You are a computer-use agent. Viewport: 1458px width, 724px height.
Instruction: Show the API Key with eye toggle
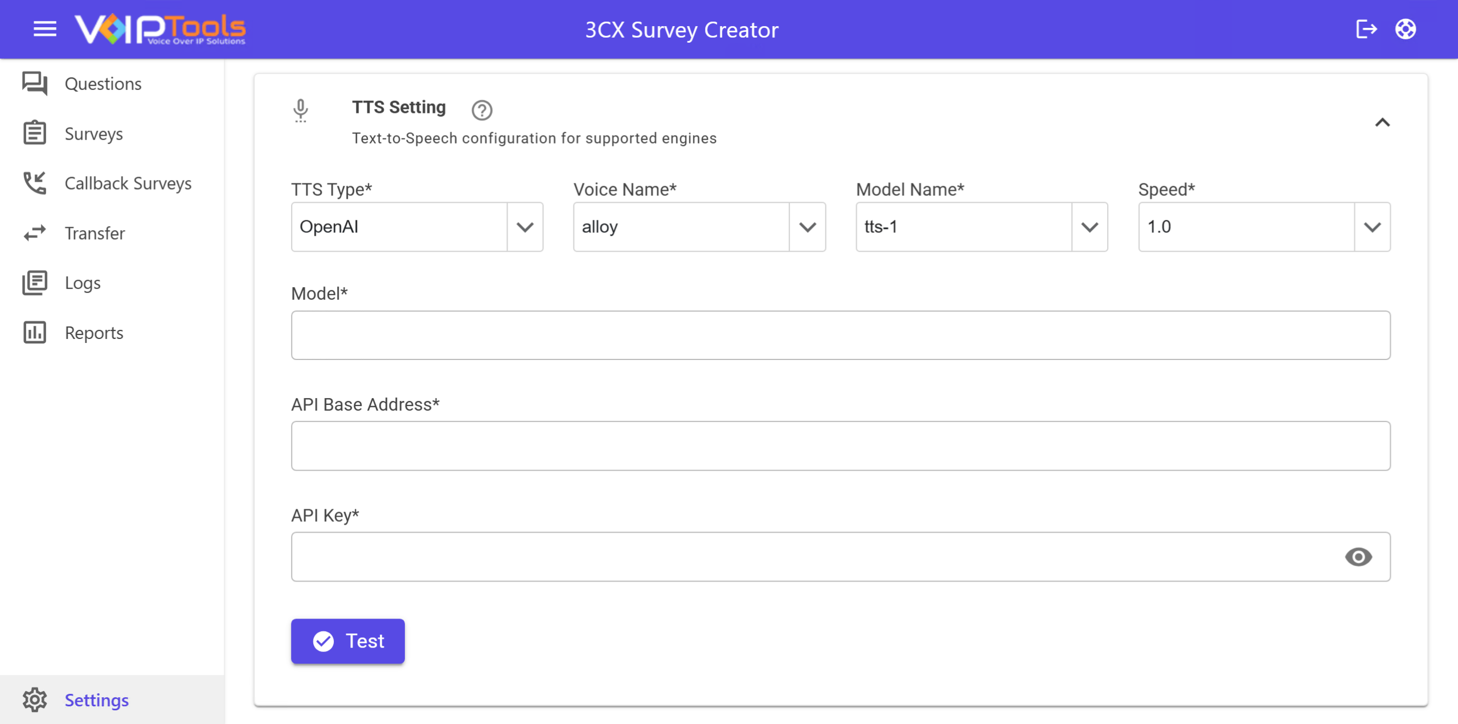tap(1358, 557)
